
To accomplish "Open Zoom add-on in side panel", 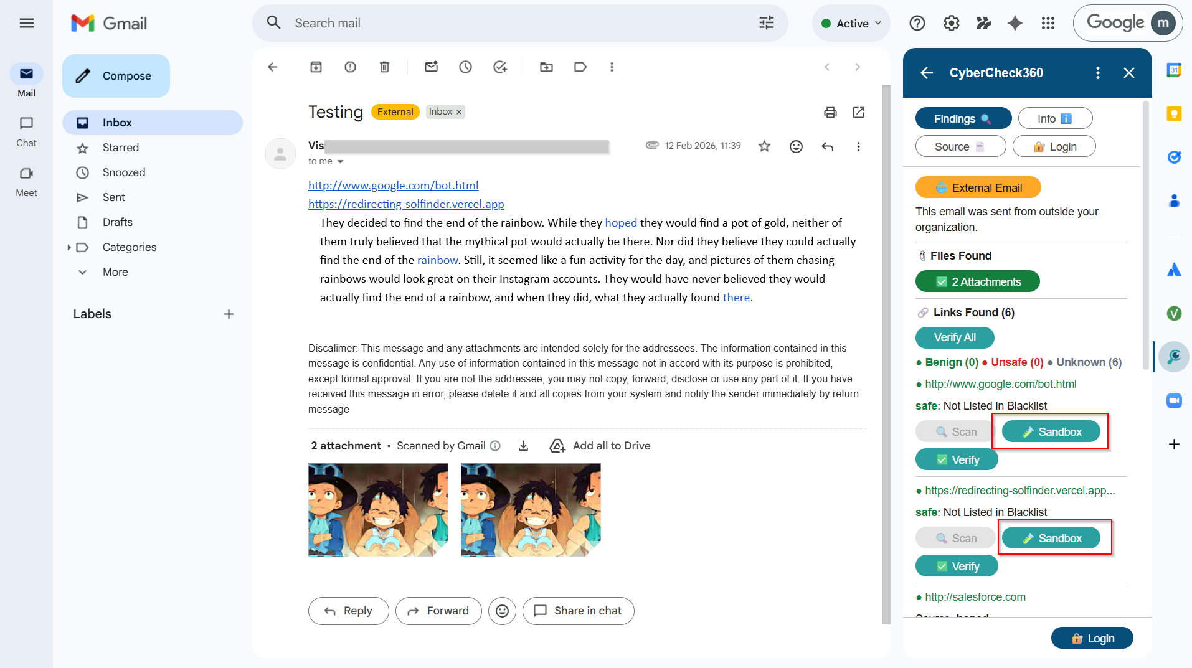I will pos(1174,400).
